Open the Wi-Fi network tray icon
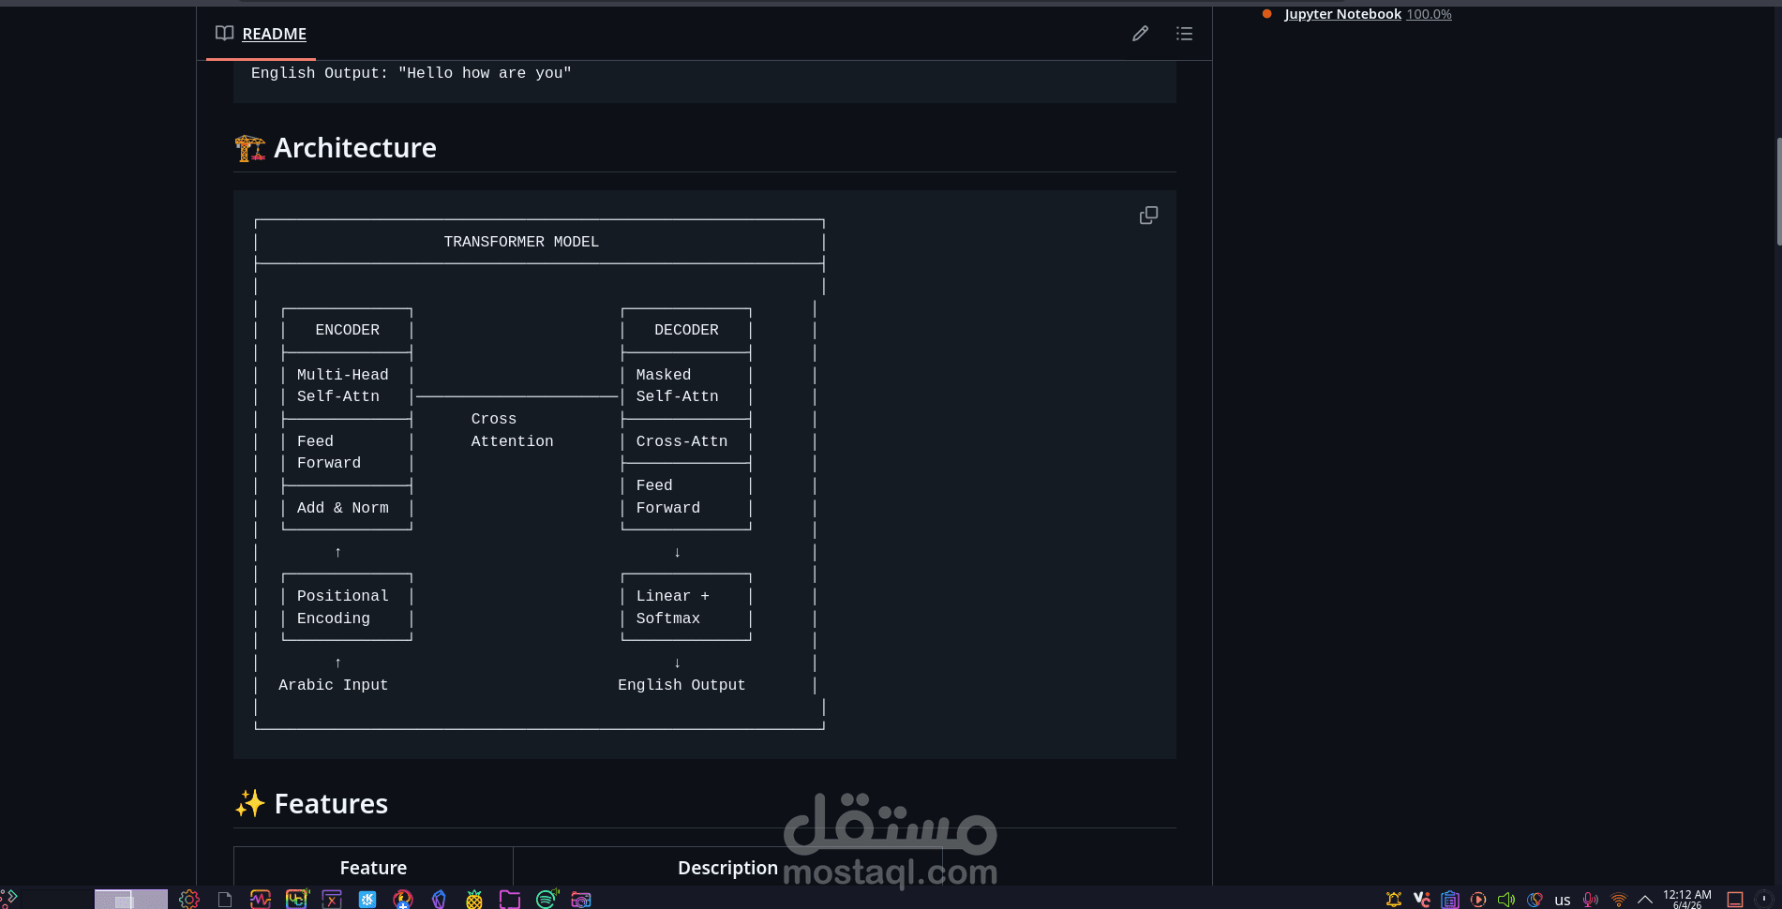The height and width of the screenshot is (909, 1782). 1619,900
